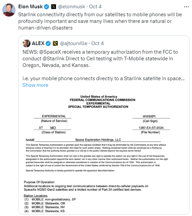Screen dimensions: 192x216
Task: Click Elon's tweet text about Starlink connectivity
Action: click(x=100, y=21)
